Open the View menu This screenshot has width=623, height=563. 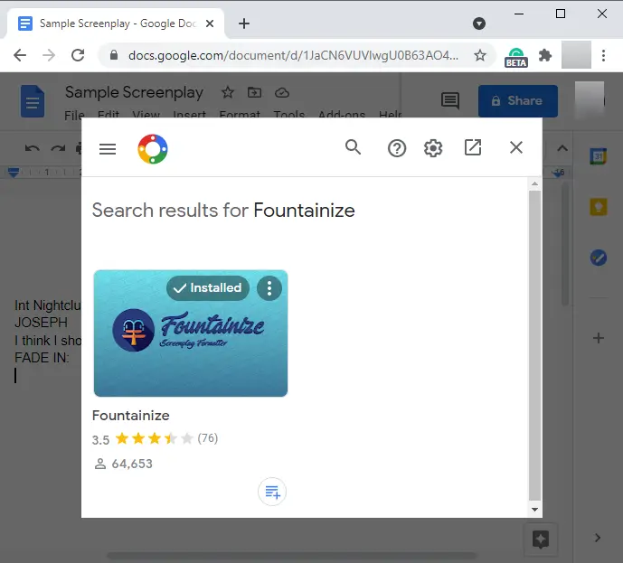[x=146, y=115]
